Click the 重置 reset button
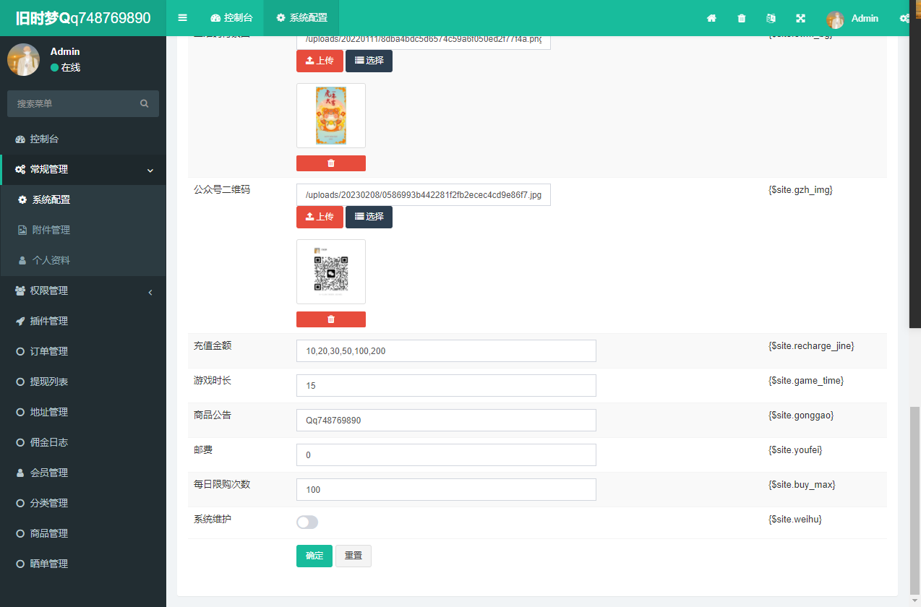Image resolution: width=921 pixels, height=607 pixels. pyautogui.click(x=354, y=556)
